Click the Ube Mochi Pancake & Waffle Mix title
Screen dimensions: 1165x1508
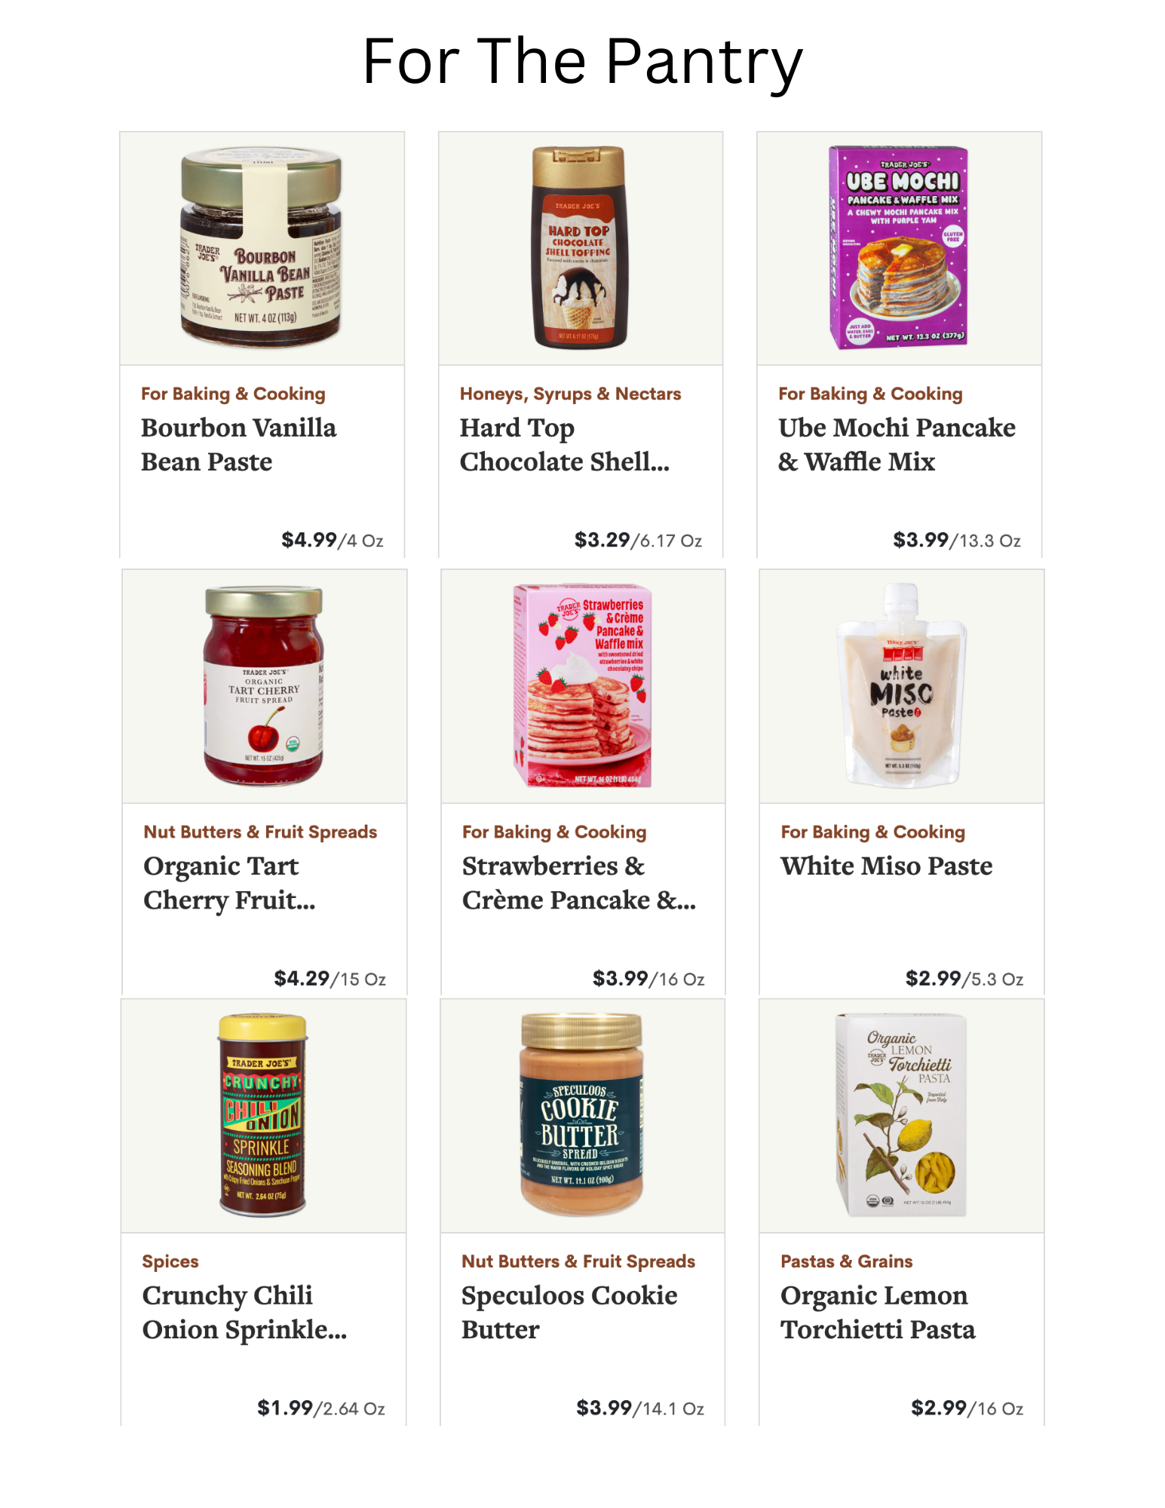pos(897,445)
